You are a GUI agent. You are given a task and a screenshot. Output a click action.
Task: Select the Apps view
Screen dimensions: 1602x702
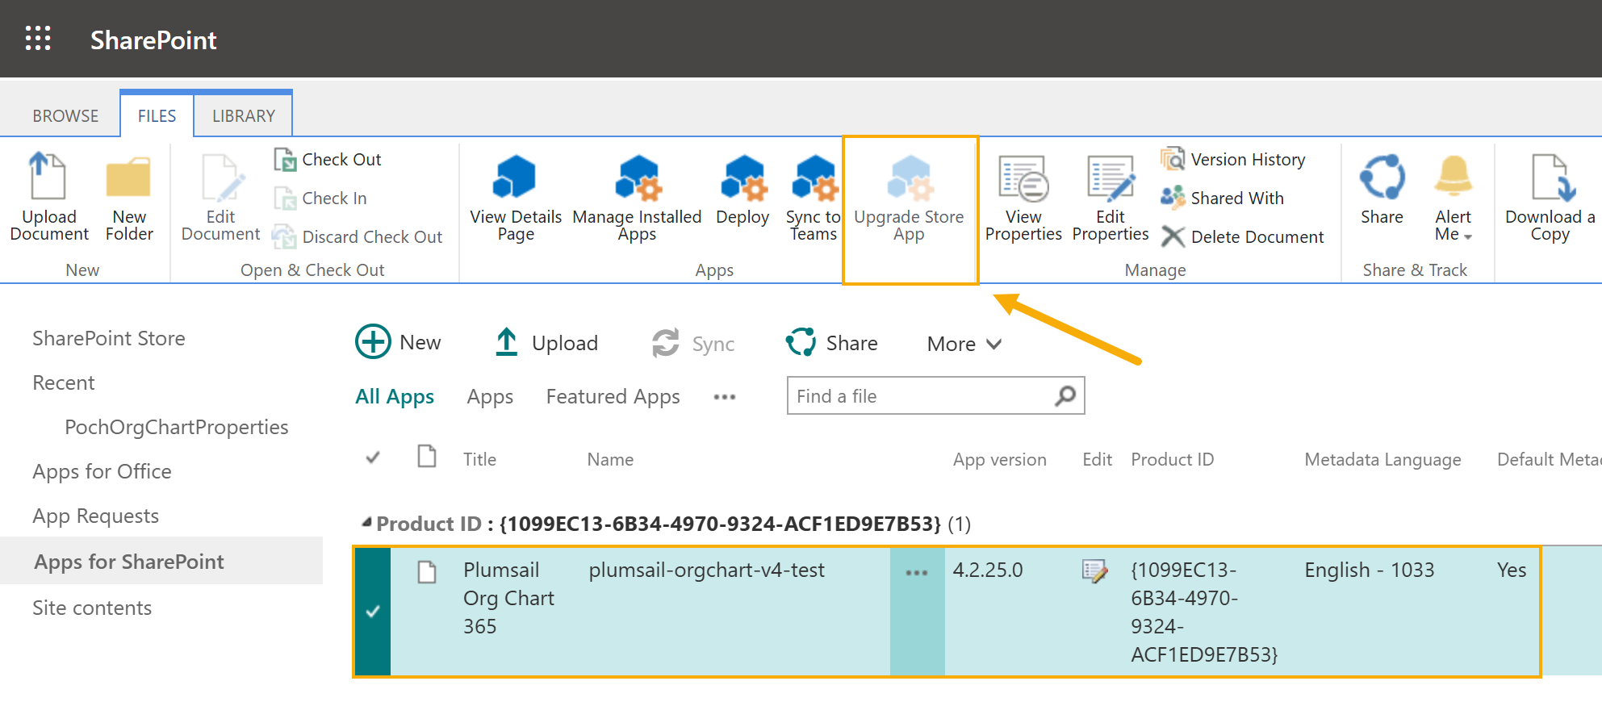pos(490,396)
